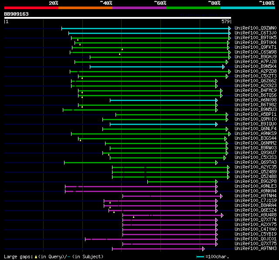Select the UniRef100_Q69TA3 label
279x260 pixels.
(255, 162)
